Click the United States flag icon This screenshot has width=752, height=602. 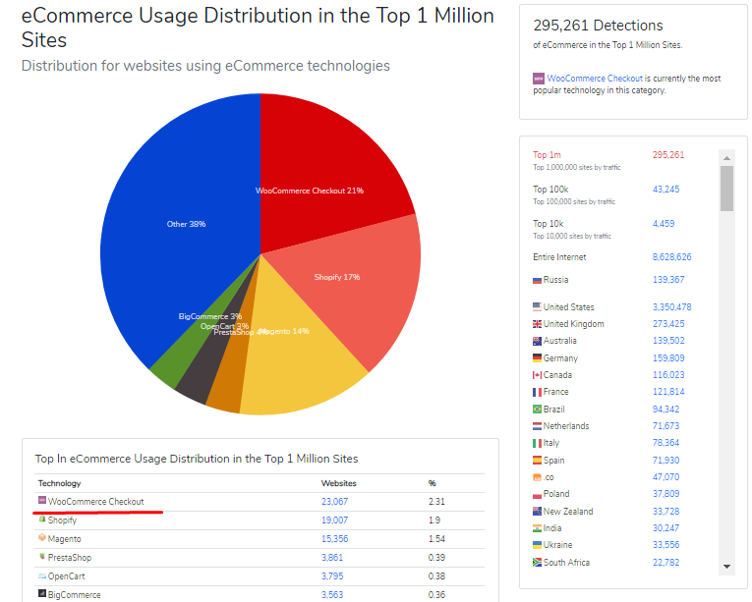(537, 306)
